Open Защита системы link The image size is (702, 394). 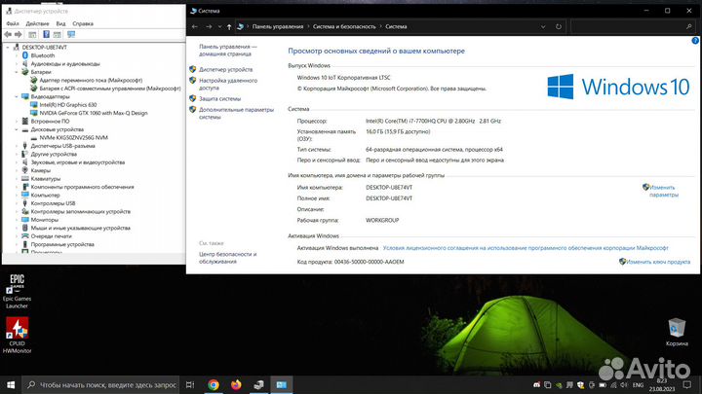point(219,98)
